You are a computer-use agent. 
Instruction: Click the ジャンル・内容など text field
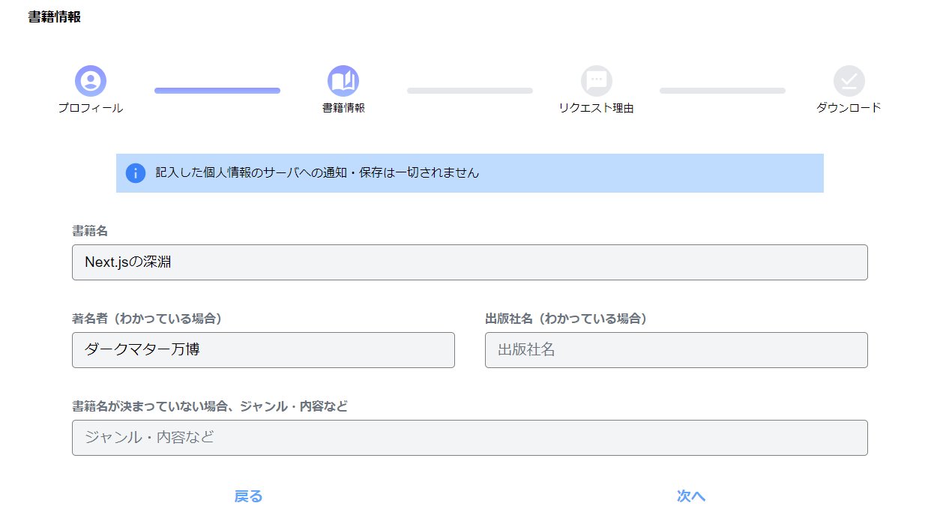(469, 438)
